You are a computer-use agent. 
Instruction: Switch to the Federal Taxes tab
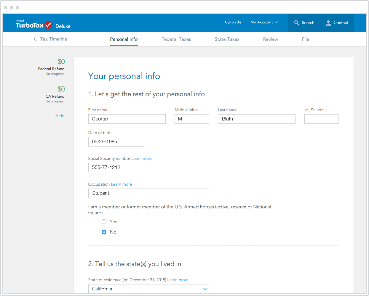pyautogui.click(x=176, y=39)
